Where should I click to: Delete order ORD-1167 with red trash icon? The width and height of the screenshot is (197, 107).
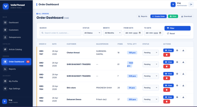click(x=166, y=55)
